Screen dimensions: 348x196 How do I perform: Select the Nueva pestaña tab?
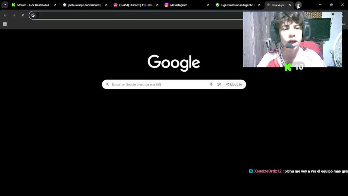click(278, 5)
